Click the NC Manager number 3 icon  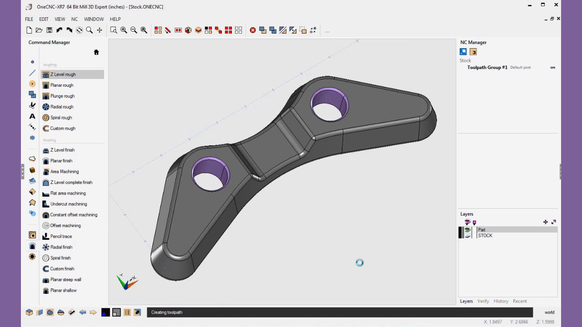(473, 52)
